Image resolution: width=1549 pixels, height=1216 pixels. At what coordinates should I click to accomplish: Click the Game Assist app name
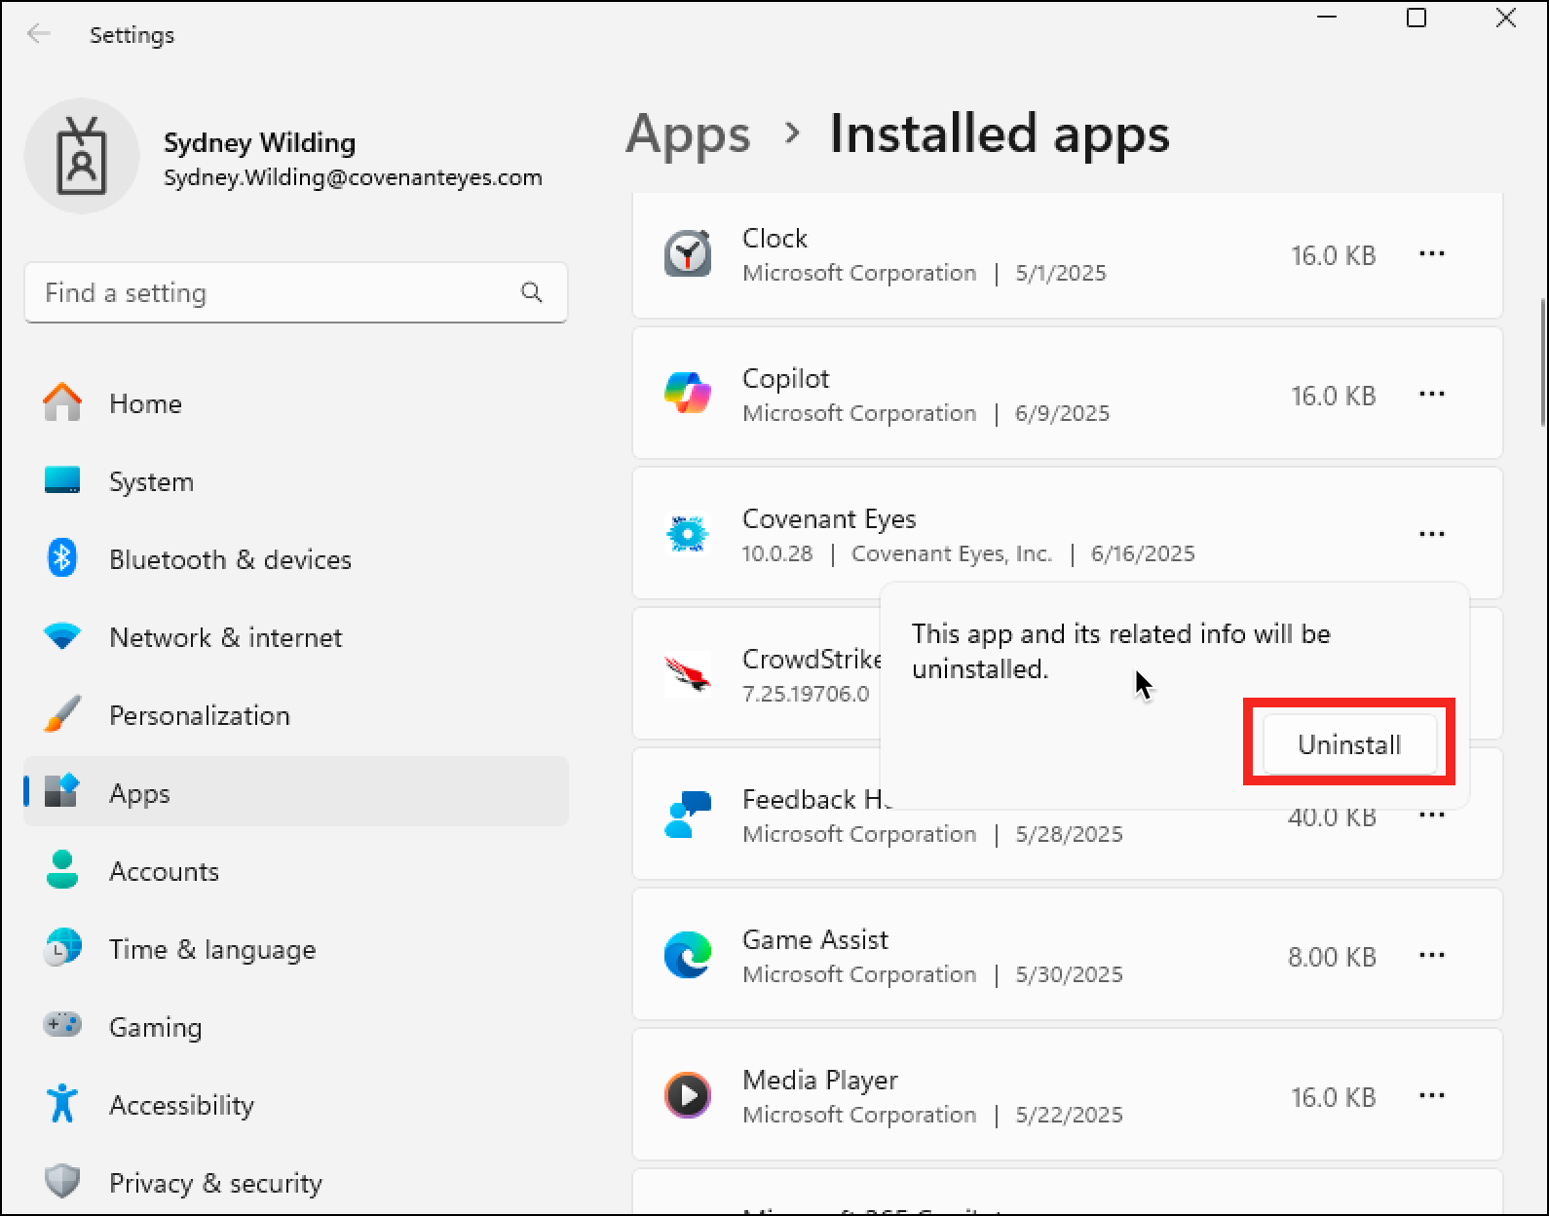pos(814,939)
